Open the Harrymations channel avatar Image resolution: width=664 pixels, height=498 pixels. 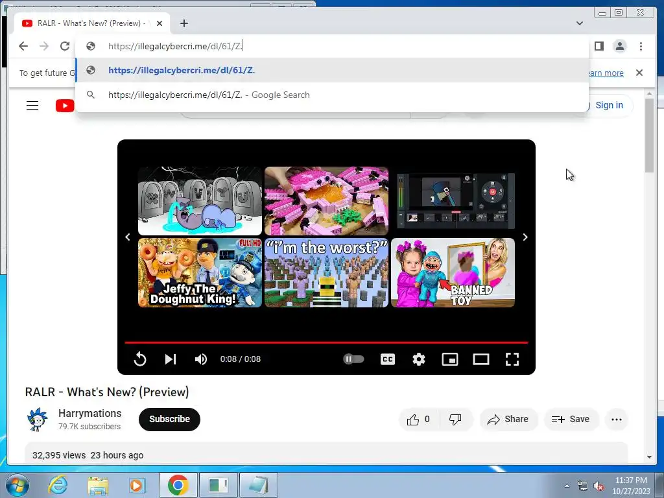(37, 420)
